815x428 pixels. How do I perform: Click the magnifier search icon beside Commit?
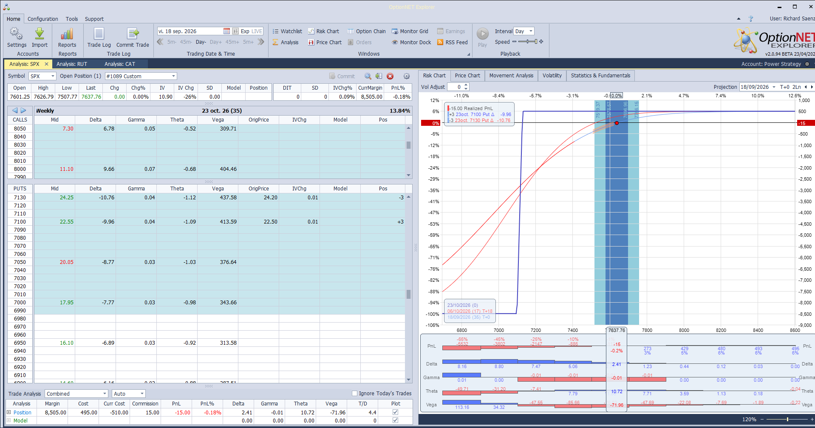click(368, 76)
